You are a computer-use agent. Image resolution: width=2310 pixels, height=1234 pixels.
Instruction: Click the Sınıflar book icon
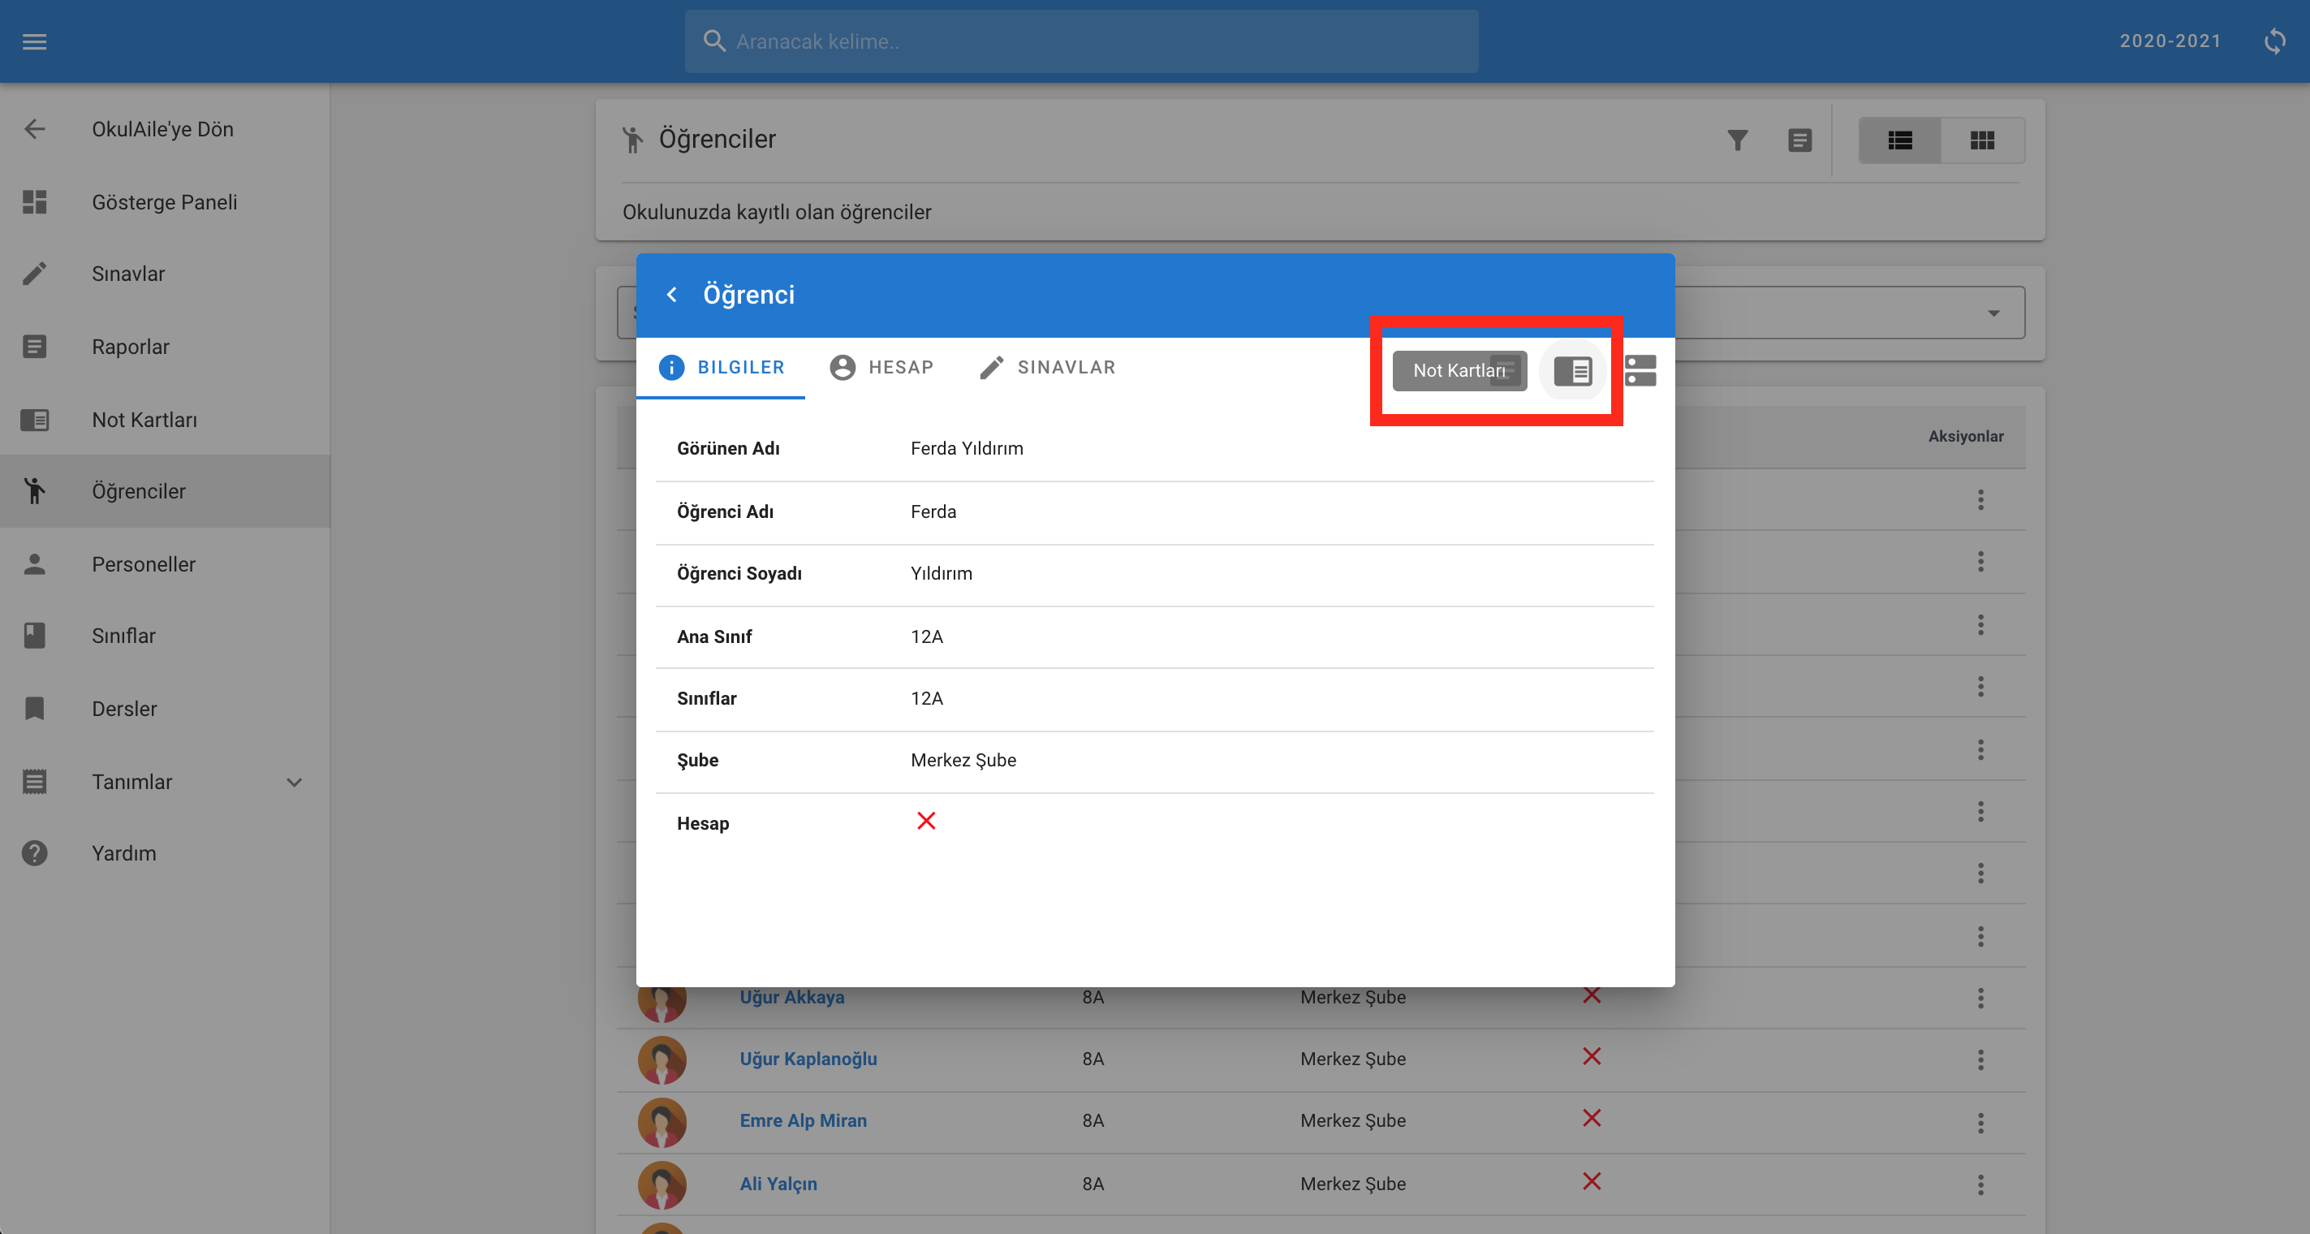(x=34, y=636)
